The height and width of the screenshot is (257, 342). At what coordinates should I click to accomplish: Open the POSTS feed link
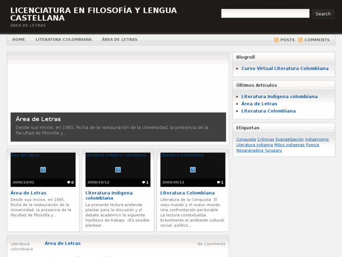[287, 40]
